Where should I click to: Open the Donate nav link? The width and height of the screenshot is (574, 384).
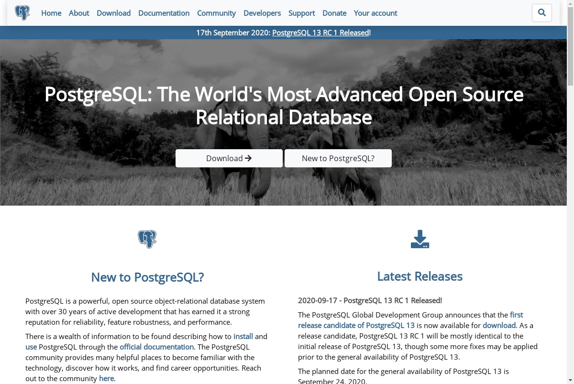click(334, 13)
